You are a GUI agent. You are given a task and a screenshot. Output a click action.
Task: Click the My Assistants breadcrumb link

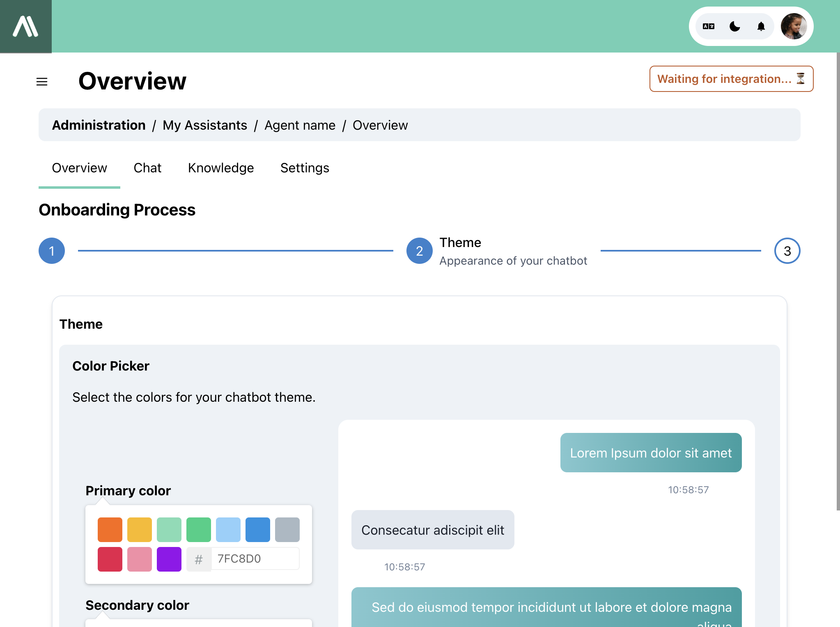[x=205, y=125]
